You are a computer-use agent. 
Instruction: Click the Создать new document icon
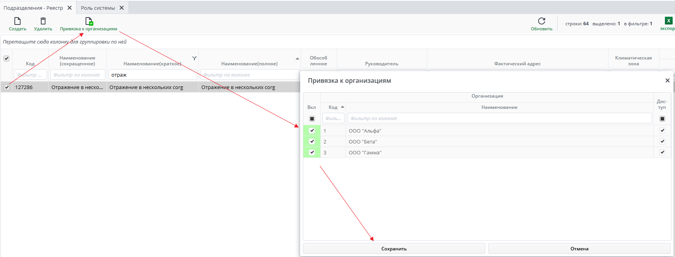click(x=17, y=21)
